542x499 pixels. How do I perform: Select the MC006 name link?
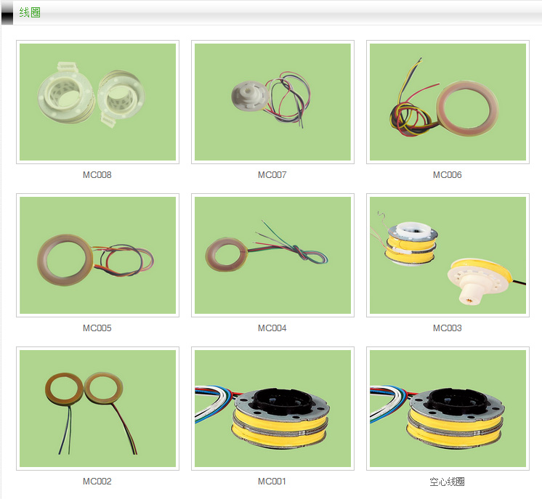pyautogui.click(x=448, y=175)
